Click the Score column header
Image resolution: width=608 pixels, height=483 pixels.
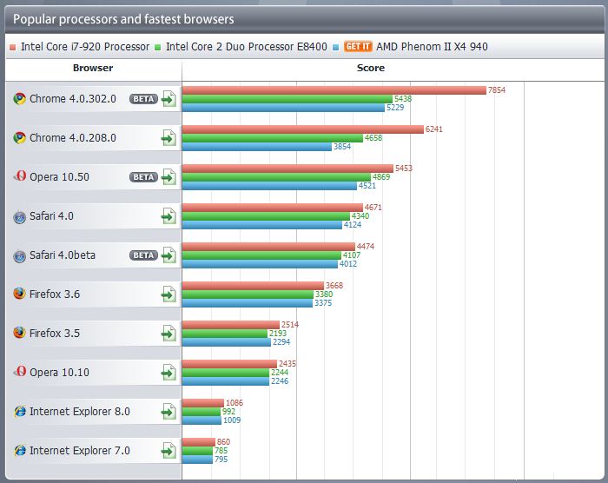point(370,68)
